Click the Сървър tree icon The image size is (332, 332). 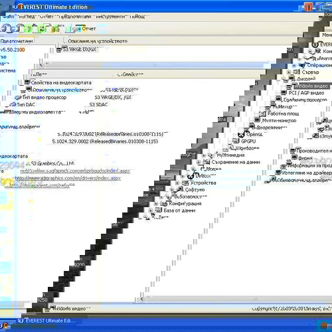point(297,72)
